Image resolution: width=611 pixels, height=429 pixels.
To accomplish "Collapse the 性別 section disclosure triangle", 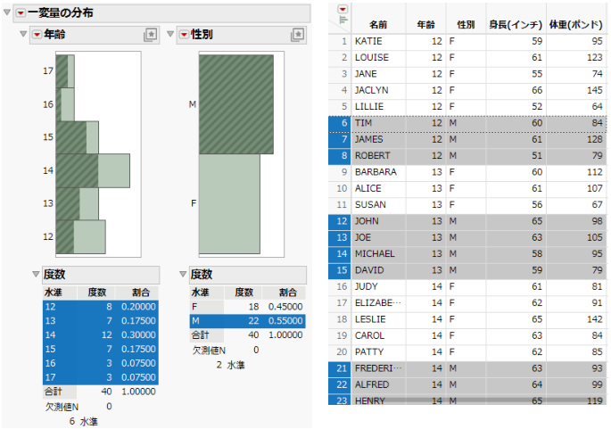I will 170,34.
